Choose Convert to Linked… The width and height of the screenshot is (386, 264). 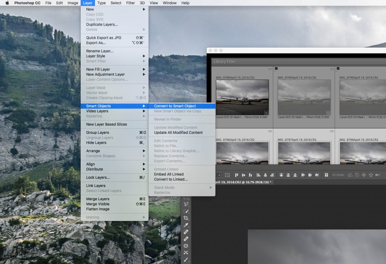click(182, 179)
